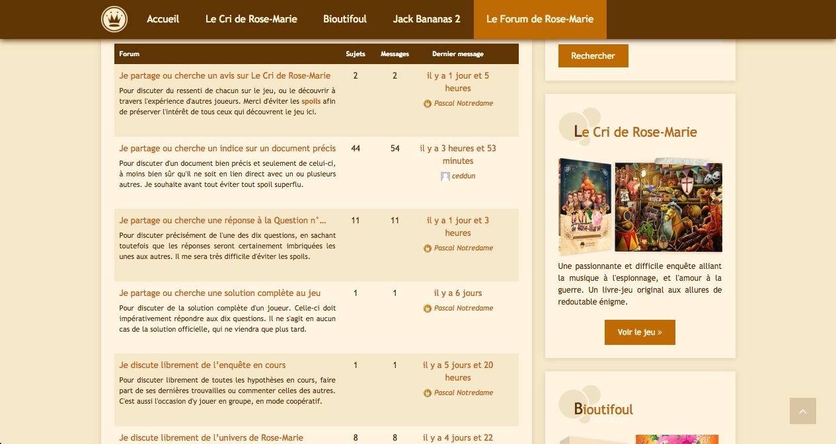Viewport: 836px width, 444px height.
Task: Select Jack Bananas 2 in navigation
Action: coord(427,19)
